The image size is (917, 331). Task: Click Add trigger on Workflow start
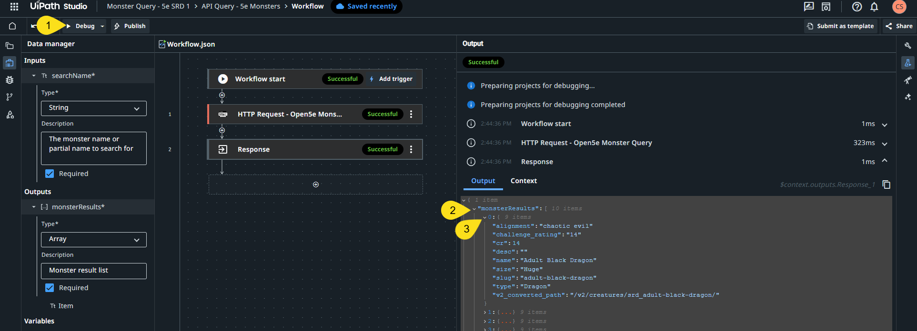pyautogui.click(x=391, y=79)
